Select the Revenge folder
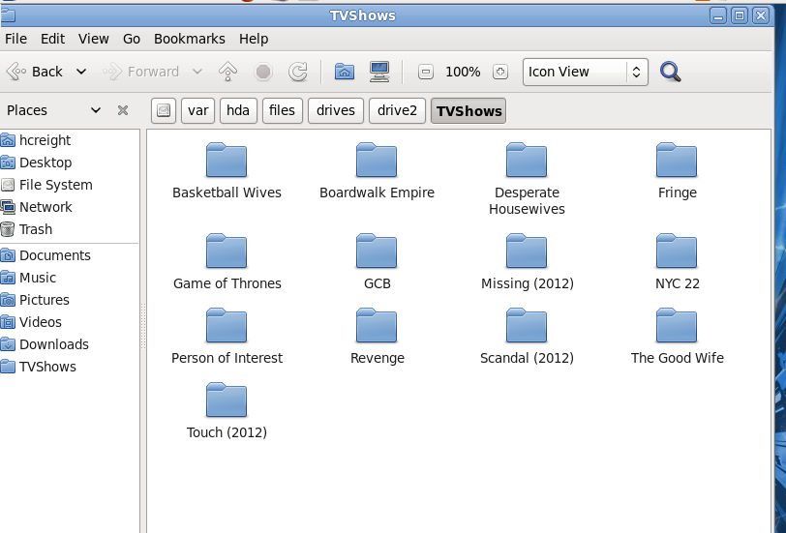Viewport: 786px width, 533px height. coord(377,337)
